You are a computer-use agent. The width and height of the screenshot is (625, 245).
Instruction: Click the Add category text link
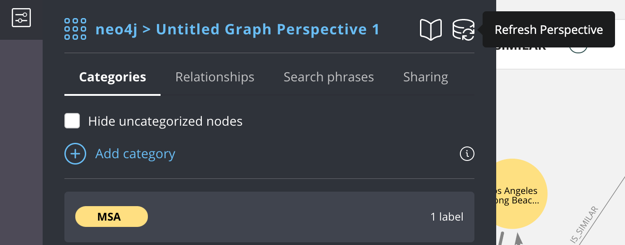coord(135,154)
